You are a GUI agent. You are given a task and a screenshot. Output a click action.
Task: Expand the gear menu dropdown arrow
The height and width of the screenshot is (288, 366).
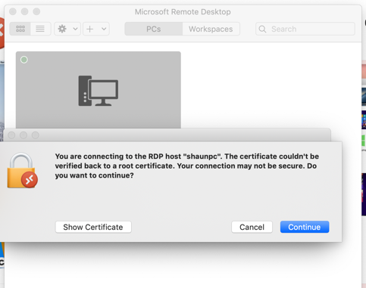[x=75, y=29]
